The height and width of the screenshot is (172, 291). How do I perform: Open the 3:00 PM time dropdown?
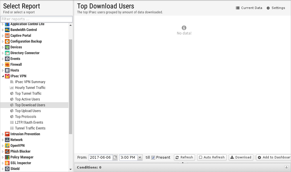[x=140, y=157]
